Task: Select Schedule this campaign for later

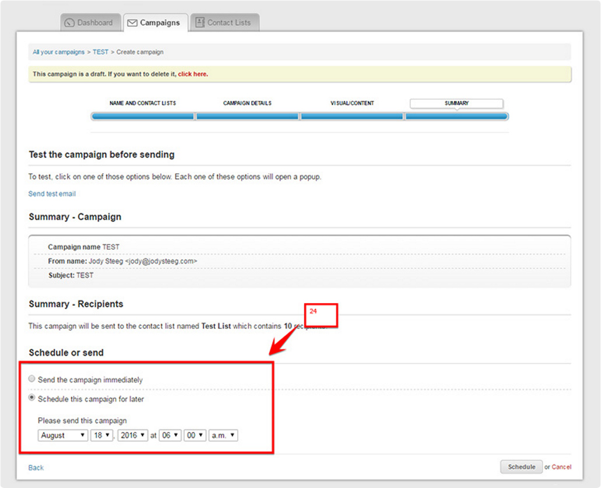Action: pos(32,398)
